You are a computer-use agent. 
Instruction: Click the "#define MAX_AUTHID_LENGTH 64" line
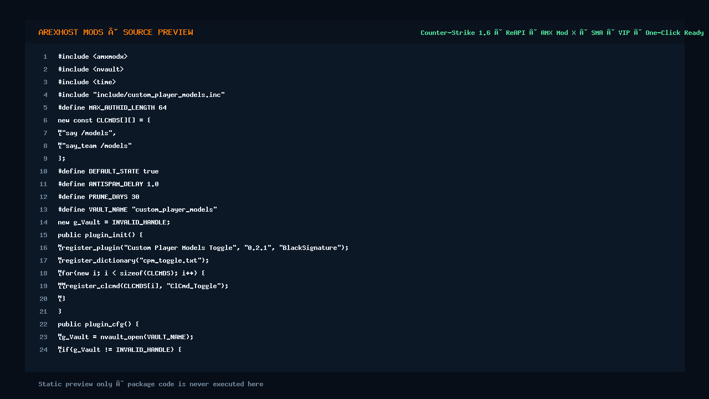(x=112, y=108)
